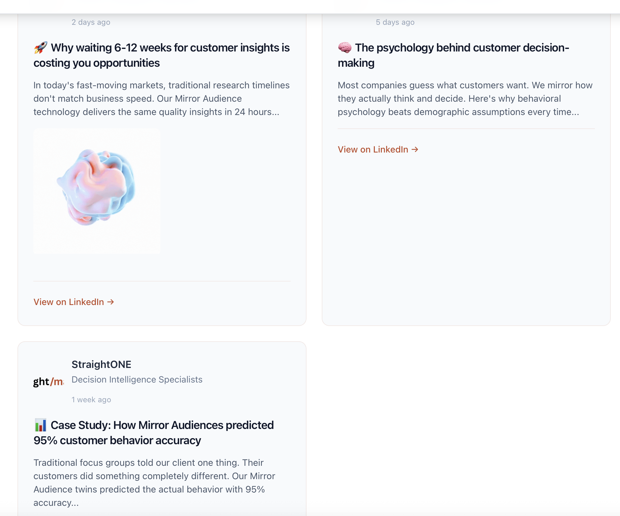Screen dimensions: 620x516
Task: Click the StraightONE author name
Action: 101,364
